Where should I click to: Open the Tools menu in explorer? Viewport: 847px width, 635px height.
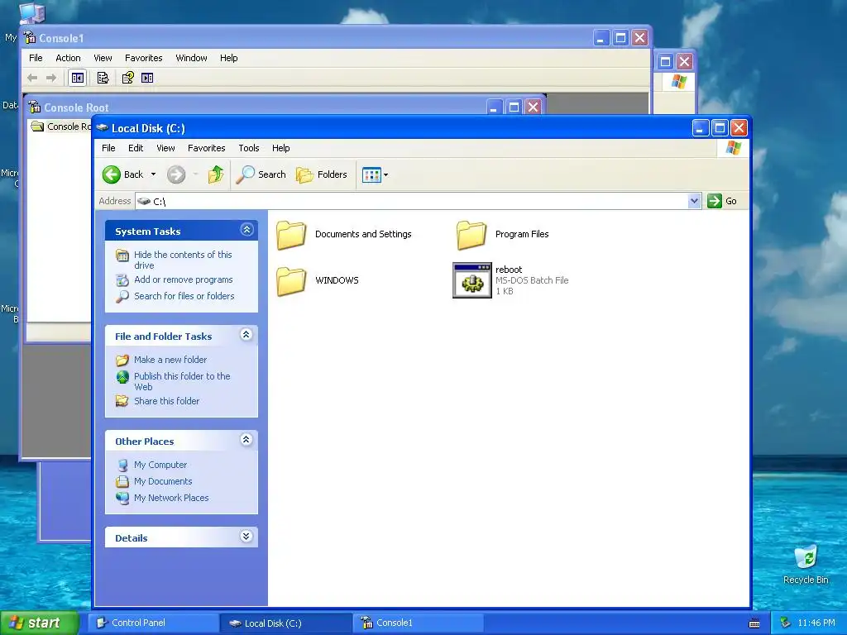(x=249, y=148)
